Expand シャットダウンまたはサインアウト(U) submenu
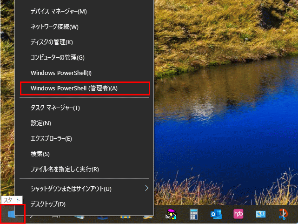Screen dimensions: 298x224 click(x=84, y=189)
